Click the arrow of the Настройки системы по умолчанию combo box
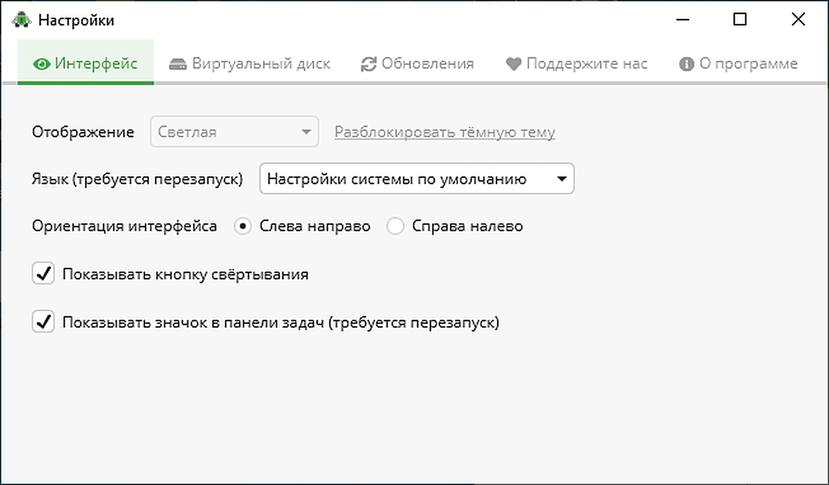The height and width of the screenshot is (485, 829). tap(561, 179)
